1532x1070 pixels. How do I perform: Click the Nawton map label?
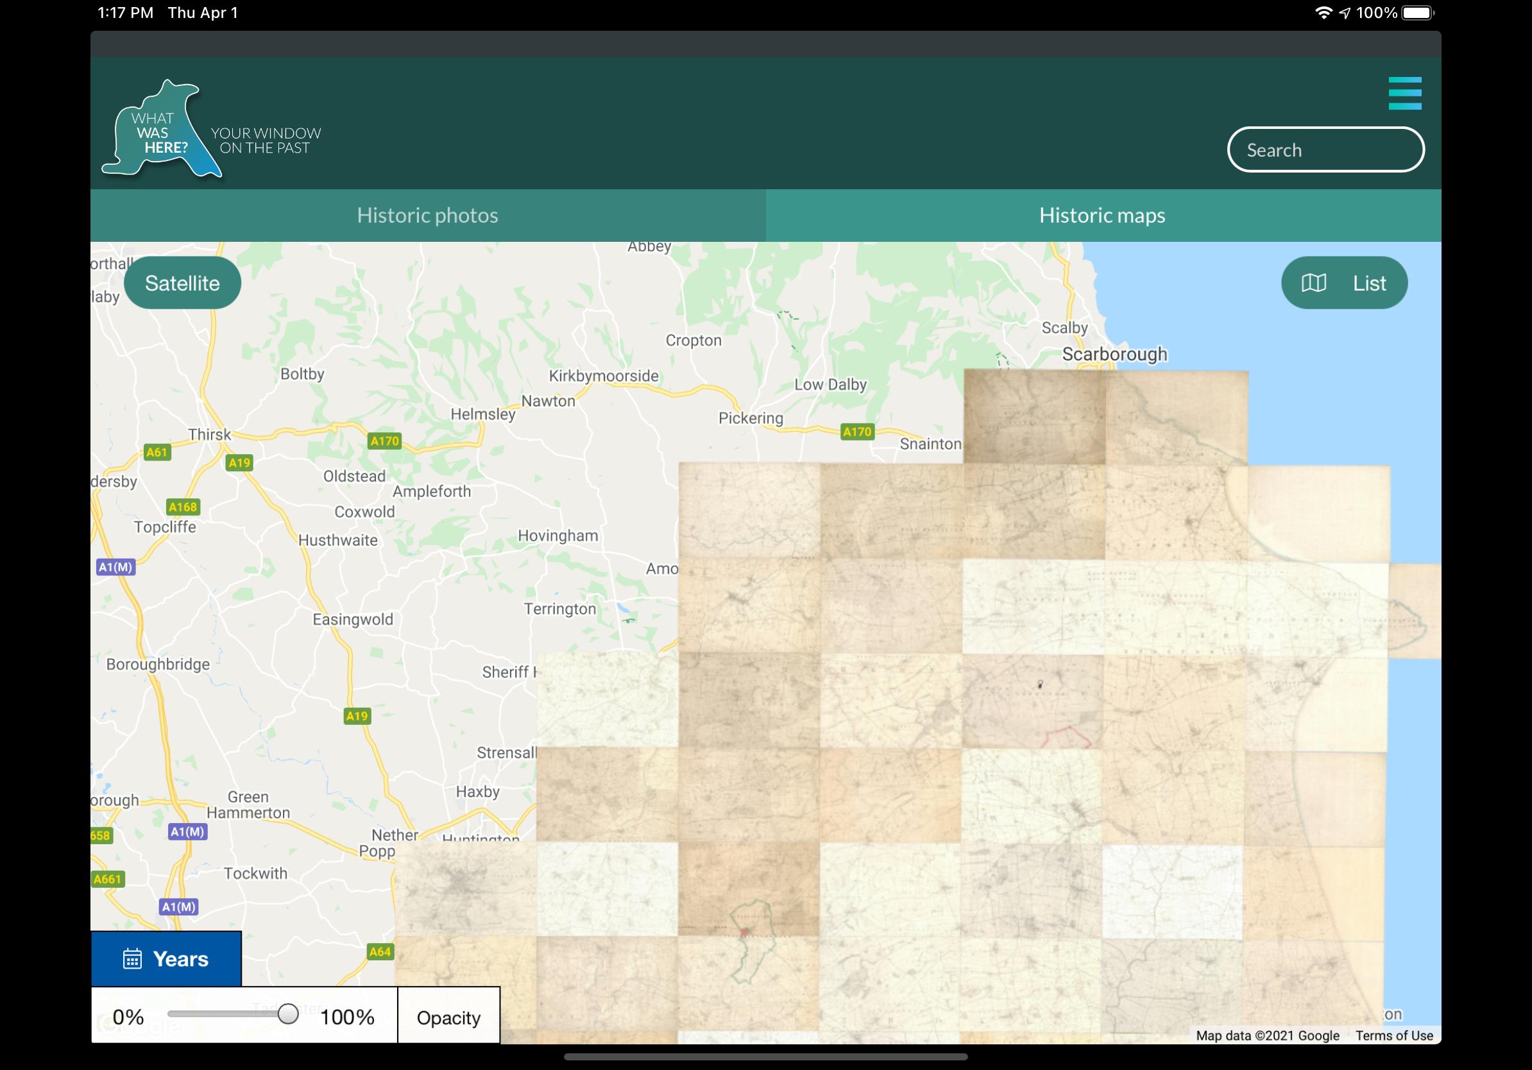[x=549, y=402]
